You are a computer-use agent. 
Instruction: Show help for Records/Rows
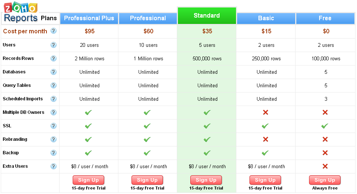point(54,58)
